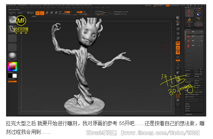Expand the Extract section
213x139 pixels.
tap(188, 111)
